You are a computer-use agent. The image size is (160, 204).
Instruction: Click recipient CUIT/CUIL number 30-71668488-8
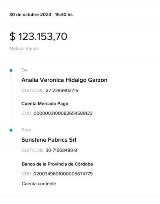(61, 150)
